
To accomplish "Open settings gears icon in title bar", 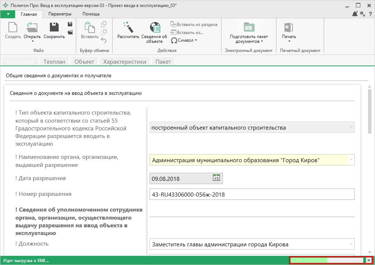I will [x=363, y=14].
